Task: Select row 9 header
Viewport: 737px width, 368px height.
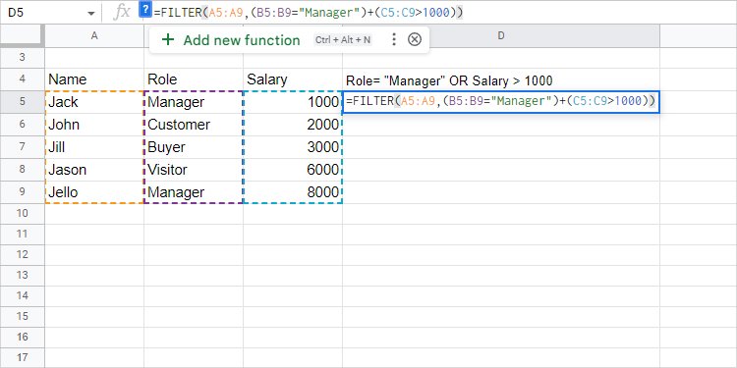Action: point(23,192)
